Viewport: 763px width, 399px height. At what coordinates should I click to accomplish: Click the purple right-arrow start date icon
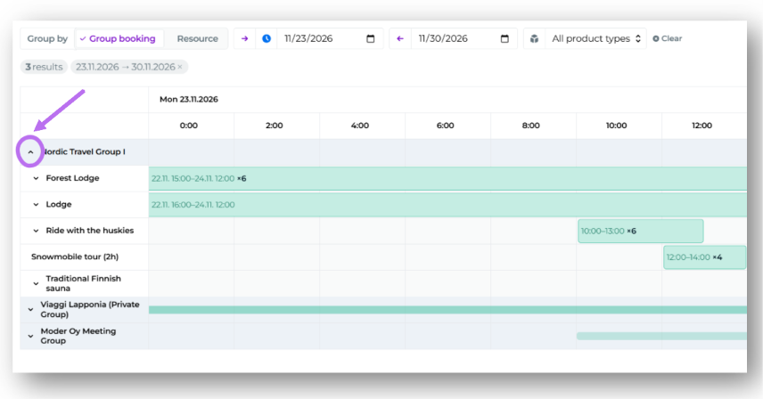pos(245,39)
